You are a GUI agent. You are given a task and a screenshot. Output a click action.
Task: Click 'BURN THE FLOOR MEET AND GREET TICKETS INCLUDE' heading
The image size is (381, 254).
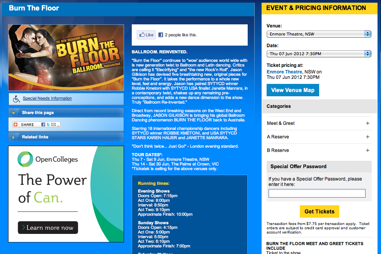pos(315,246)
